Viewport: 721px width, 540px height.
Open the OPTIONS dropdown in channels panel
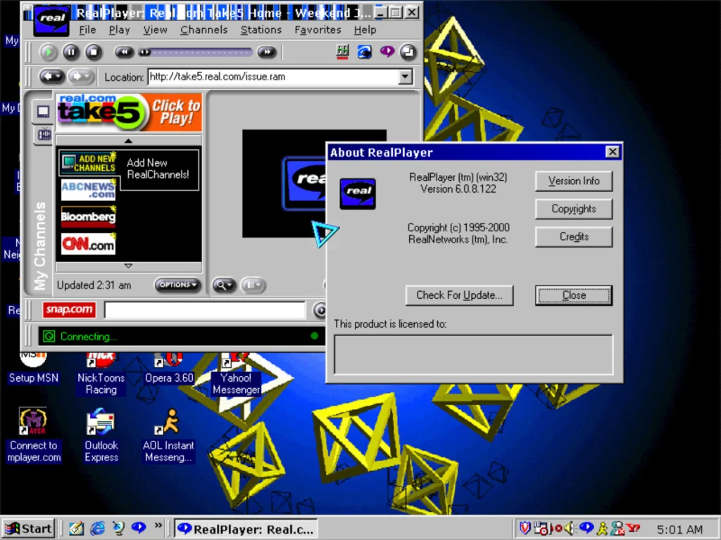pos(177,285)
